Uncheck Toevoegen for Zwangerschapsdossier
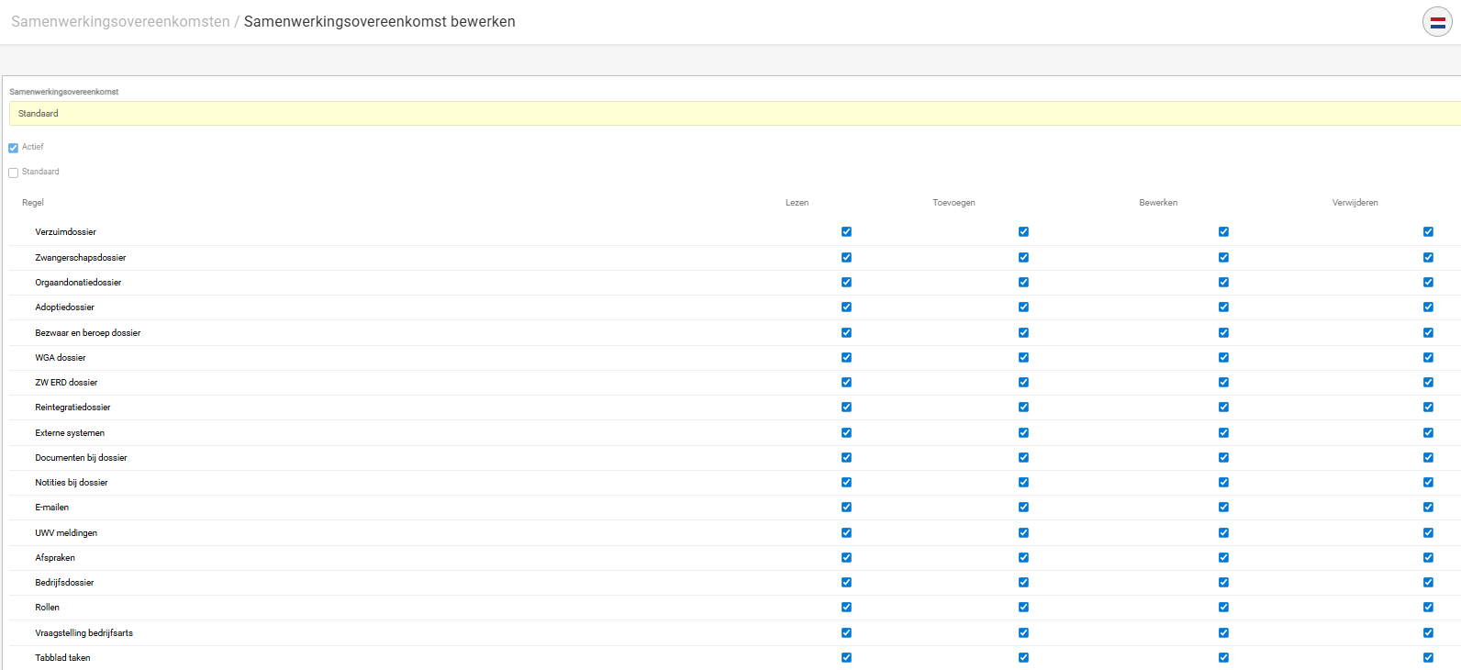 [1023, 258]
